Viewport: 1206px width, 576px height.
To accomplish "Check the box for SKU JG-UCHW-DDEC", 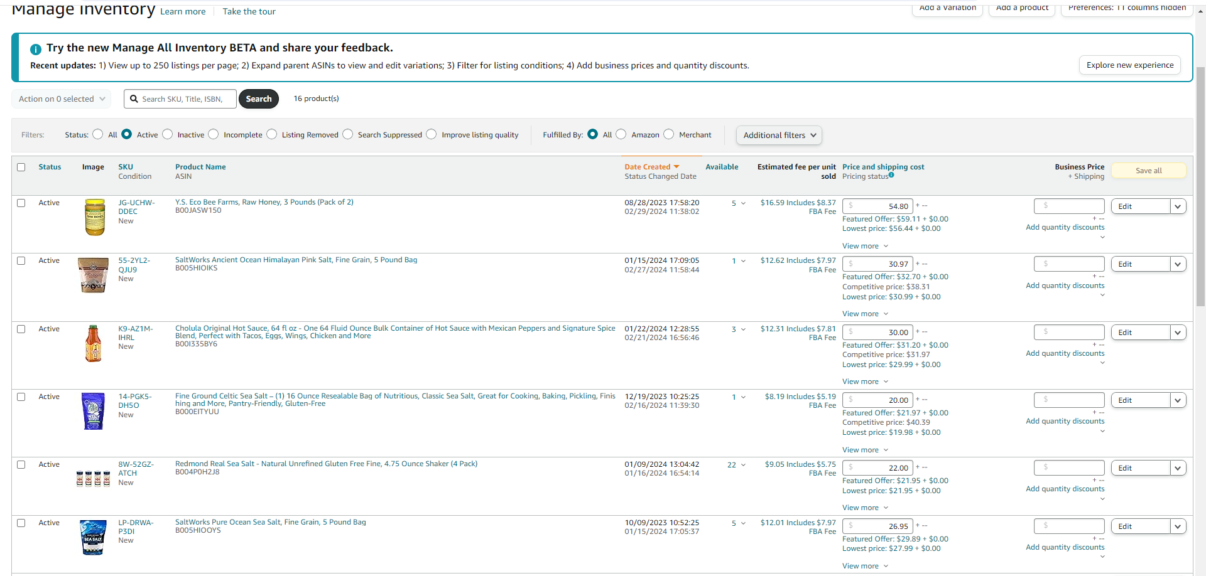I will (21, 203).
